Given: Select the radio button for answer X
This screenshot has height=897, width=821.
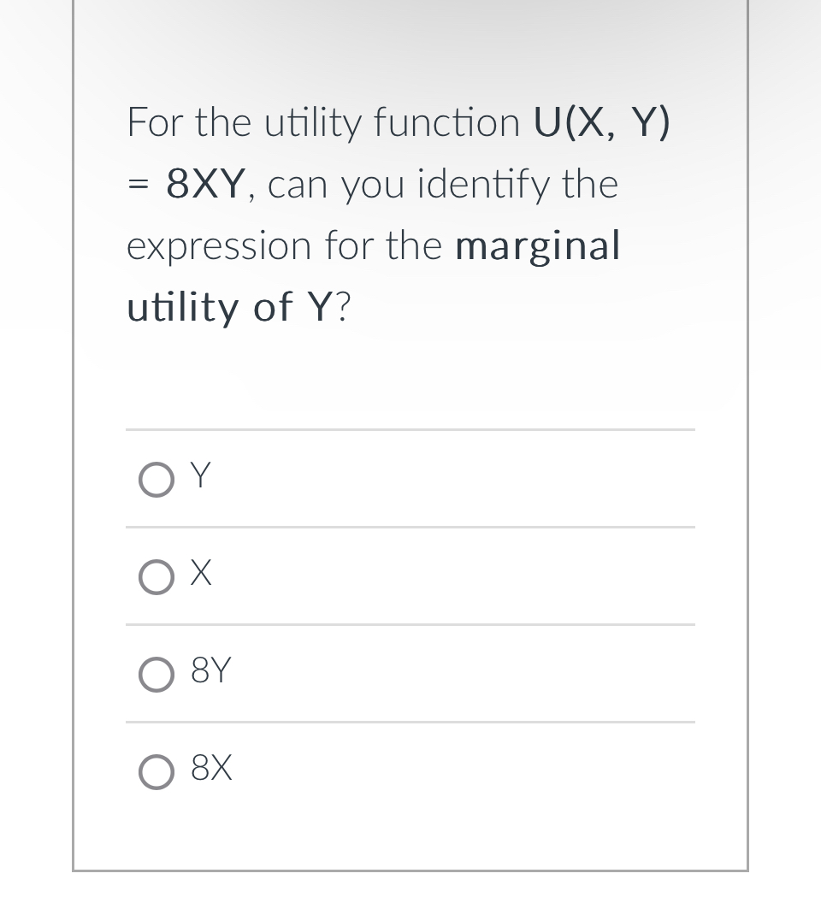Looking at the screenshot, I should (157, 576).
